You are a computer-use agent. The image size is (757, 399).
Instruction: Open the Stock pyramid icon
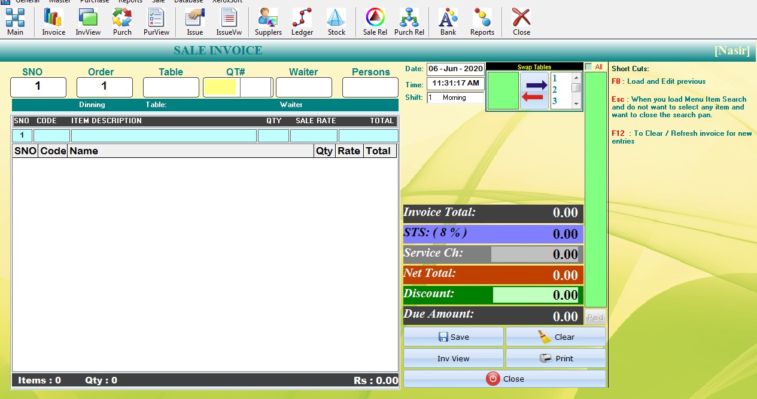tap(336, 22)
